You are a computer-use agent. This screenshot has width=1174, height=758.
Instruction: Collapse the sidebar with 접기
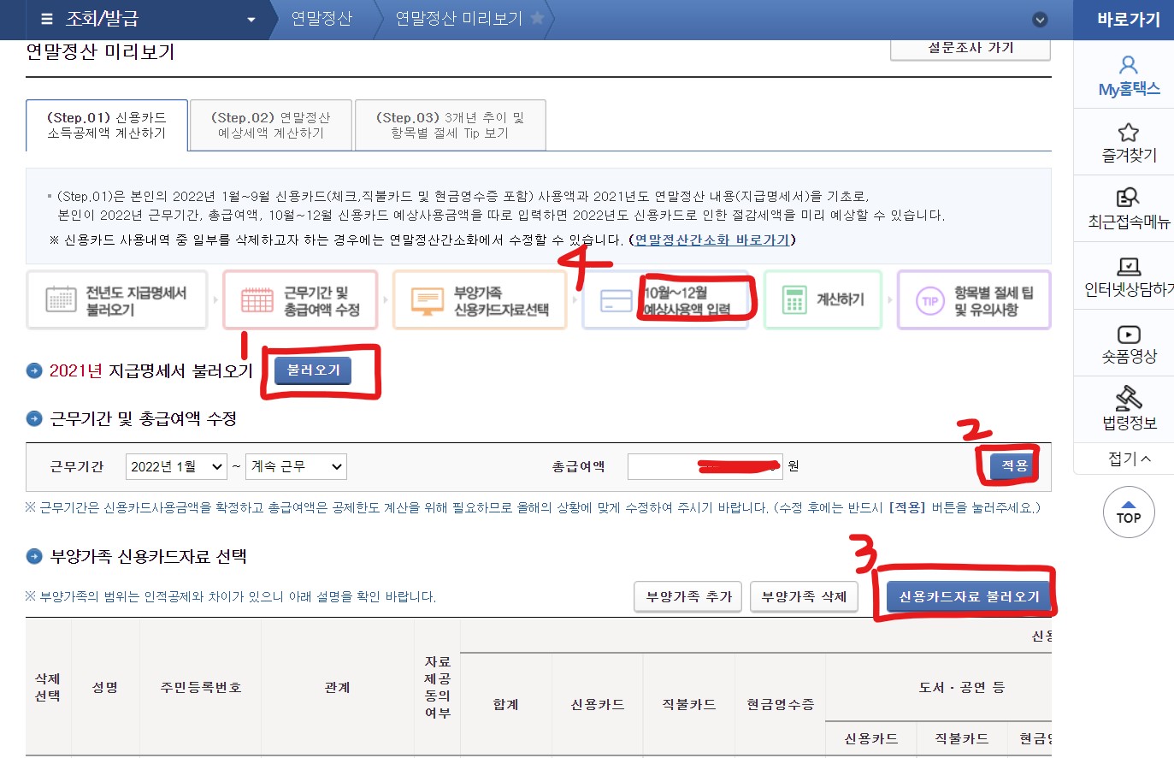pos(1129,459)
